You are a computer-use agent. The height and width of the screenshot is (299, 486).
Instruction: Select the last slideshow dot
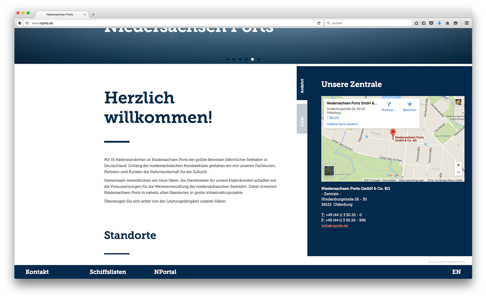click(259, 59)
